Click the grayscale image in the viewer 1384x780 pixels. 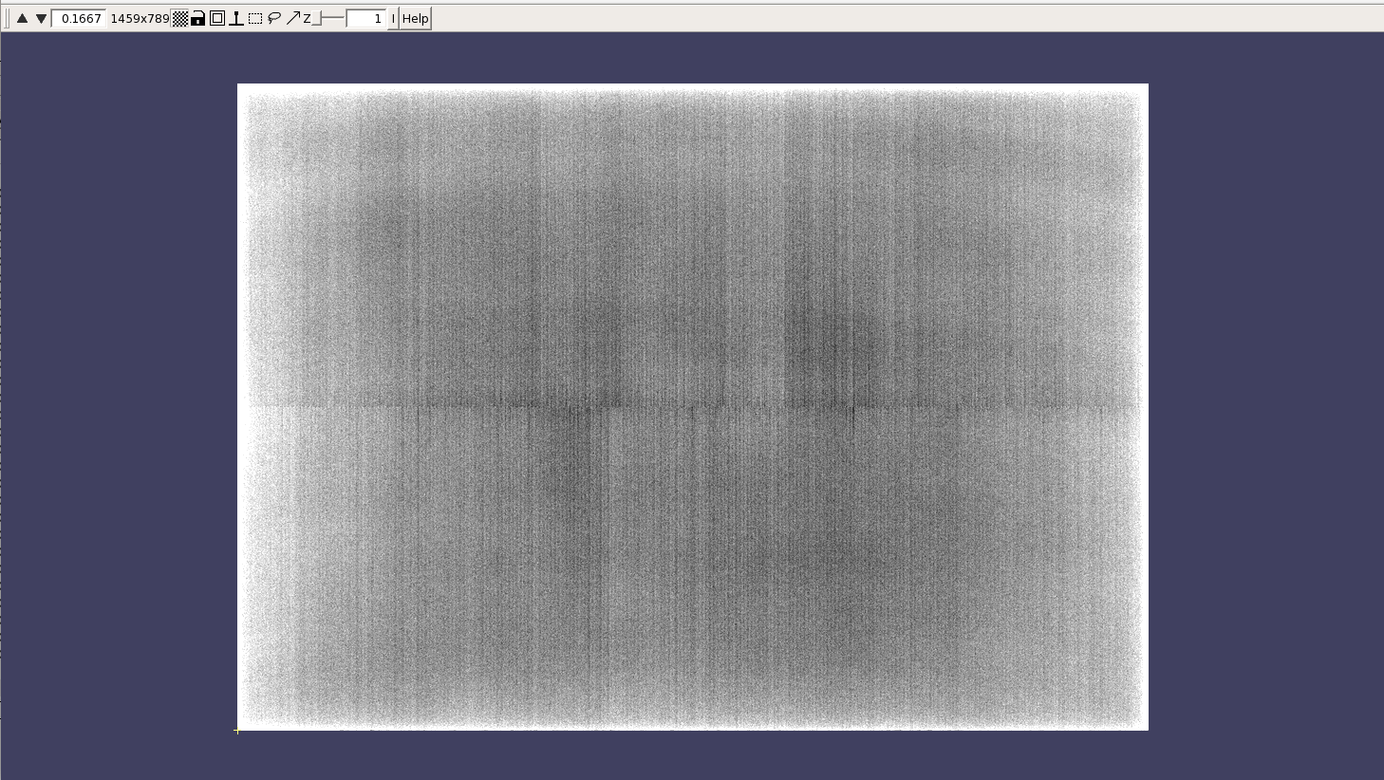[x=693, y=407]
